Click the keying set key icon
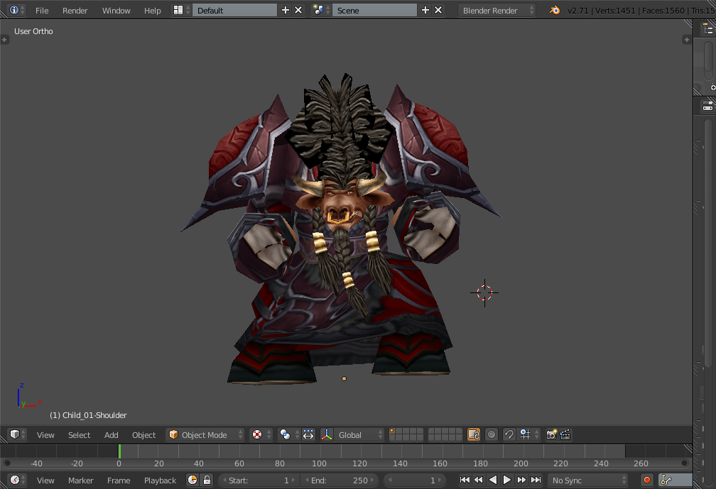The height and width of the screenshot is (489, 716). click(666, 480)
